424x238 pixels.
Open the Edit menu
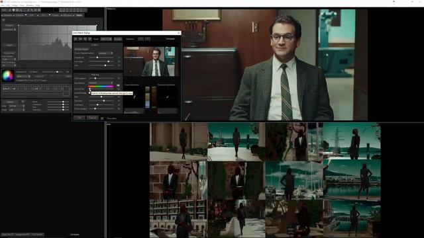pos(8,5)
